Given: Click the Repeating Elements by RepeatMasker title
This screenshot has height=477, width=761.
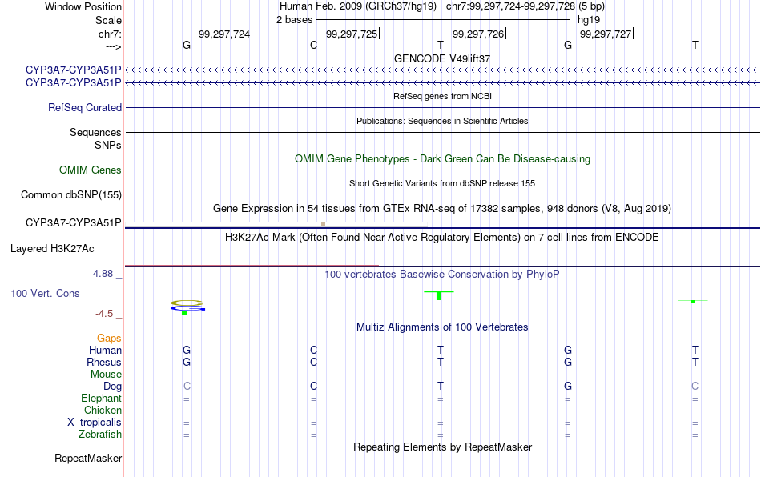Looking at the screenshot, I should pyautogui.click(x=442, y=447).
